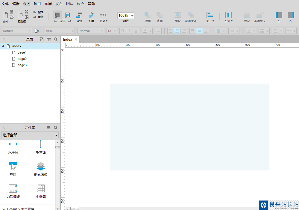Pick the 中继器 repeater widget
This screenshot has height=210, width=299.
click(x=41, y=191)
